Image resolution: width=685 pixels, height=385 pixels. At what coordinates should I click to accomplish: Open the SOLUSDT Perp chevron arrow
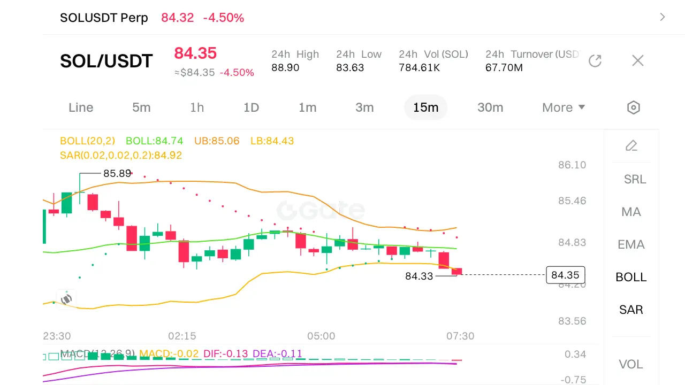663,17
